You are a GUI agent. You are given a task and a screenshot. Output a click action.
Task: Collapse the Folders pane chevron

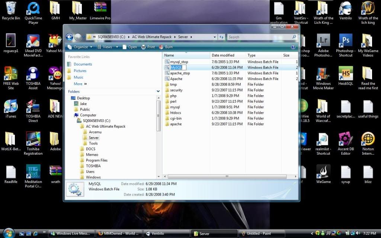[x=158, y=91]
